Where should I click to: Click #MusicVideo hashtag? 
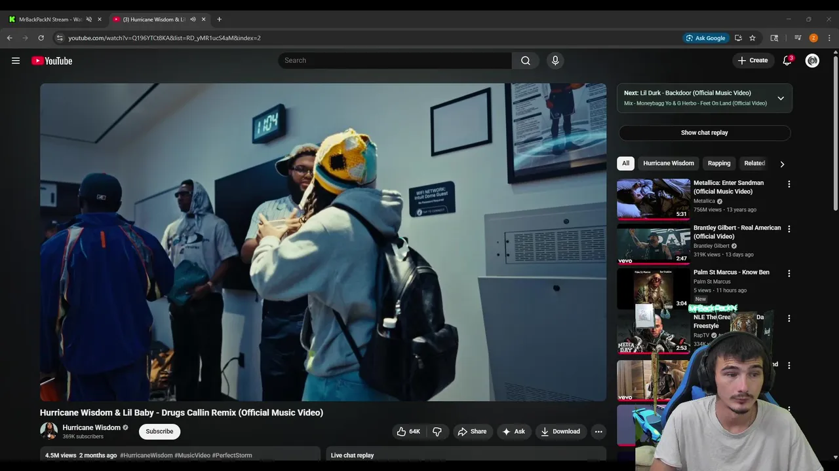[192, 455]
